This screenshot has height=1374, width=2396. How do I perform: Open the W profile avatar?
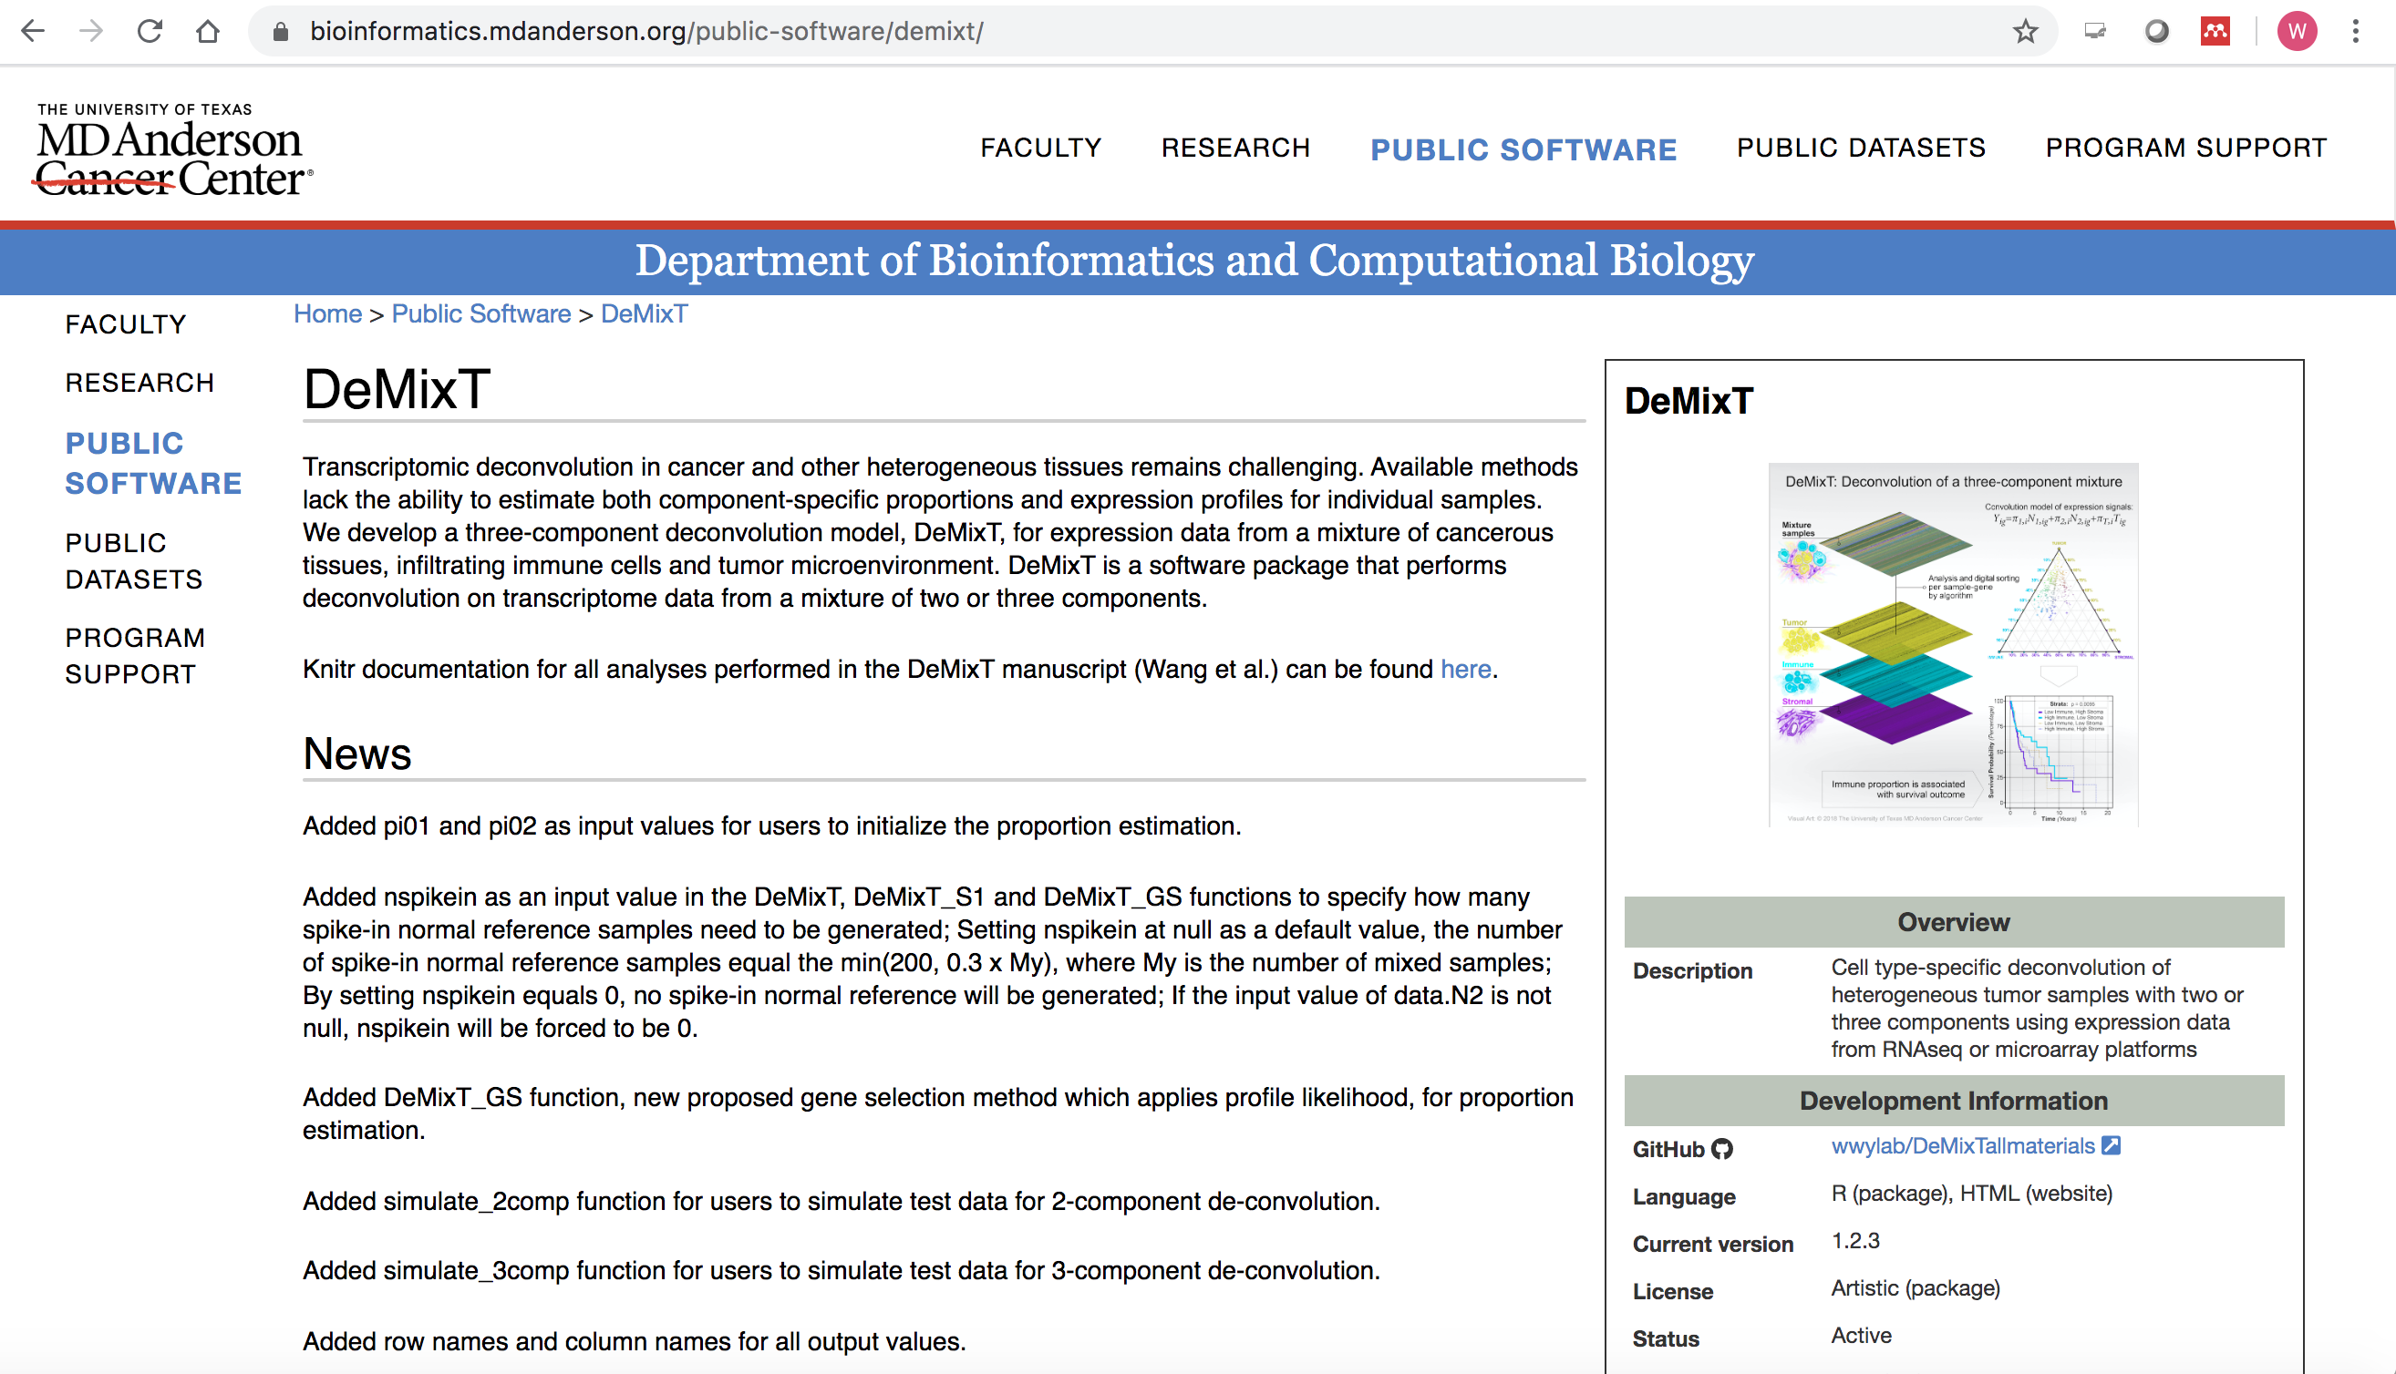pyautogui.click(x=2297, y=31)
